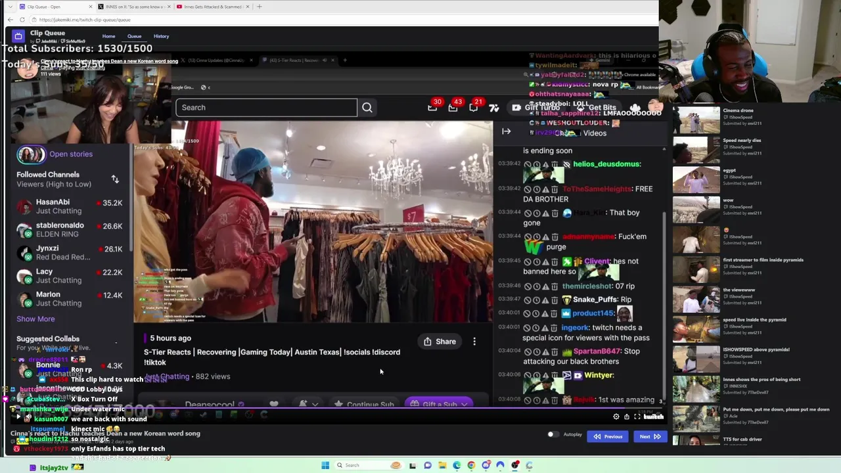Click the tab search chevron in the browser
The height and width of the screenshot is (473, 841).
(x=10, y=7)
